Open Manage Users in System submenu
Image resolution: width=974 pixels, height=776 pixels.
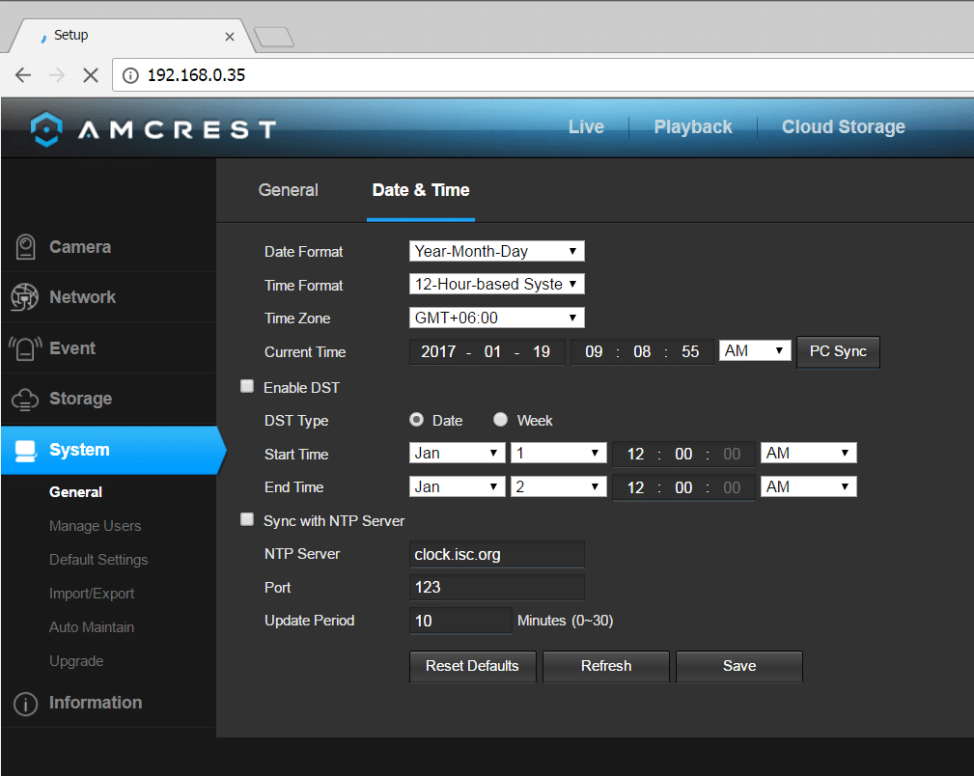click(x=95, y=526)
